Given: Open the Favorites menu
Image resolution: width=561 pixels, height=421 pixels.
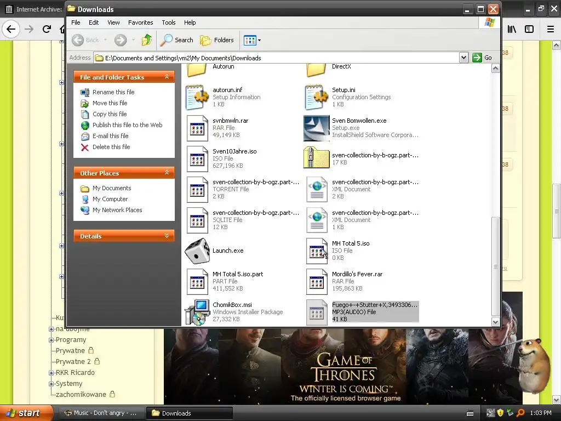Looking at the screenshot, I should coord(141,22).
